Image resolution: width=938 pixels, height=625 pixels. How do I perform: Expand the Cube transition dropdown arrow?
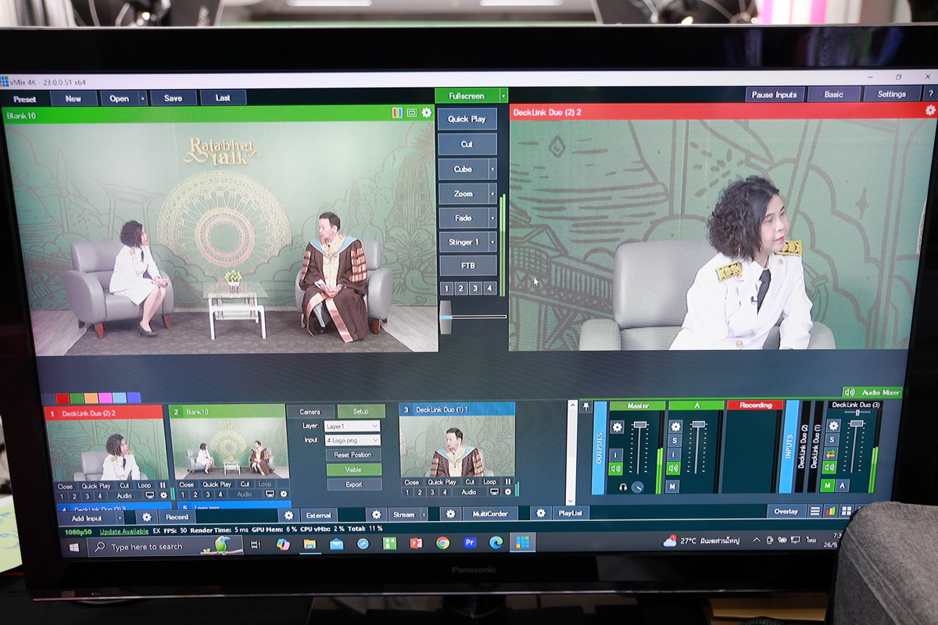coord(492,169)
